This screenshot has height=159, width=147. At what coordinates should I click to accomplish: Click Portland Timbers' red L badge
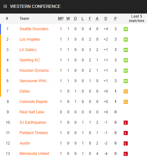[126, 133]
